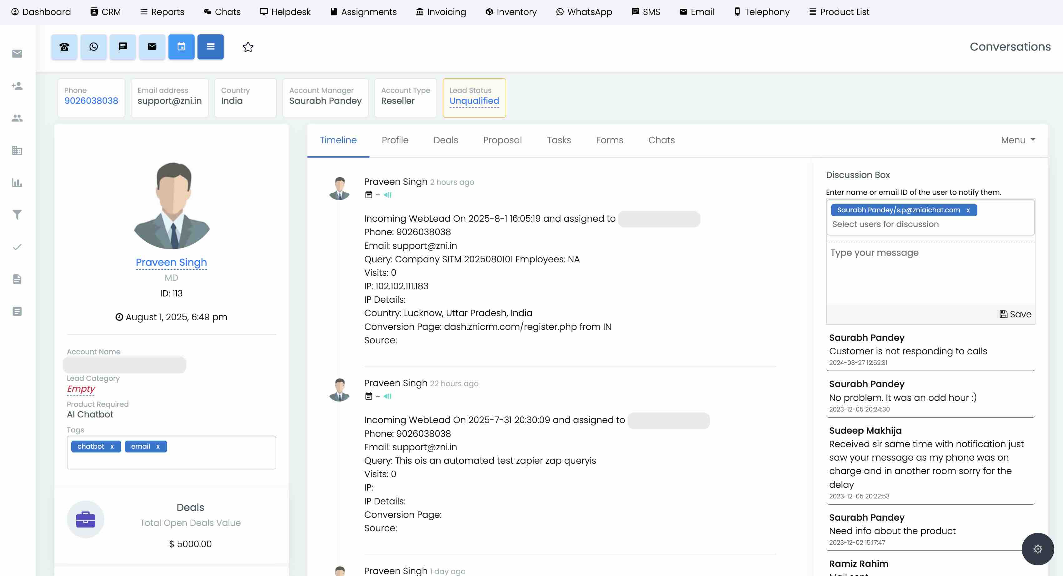Select the calendar scheduling icon
Screen dimensions: 1063x576
(x=182, y=47)
